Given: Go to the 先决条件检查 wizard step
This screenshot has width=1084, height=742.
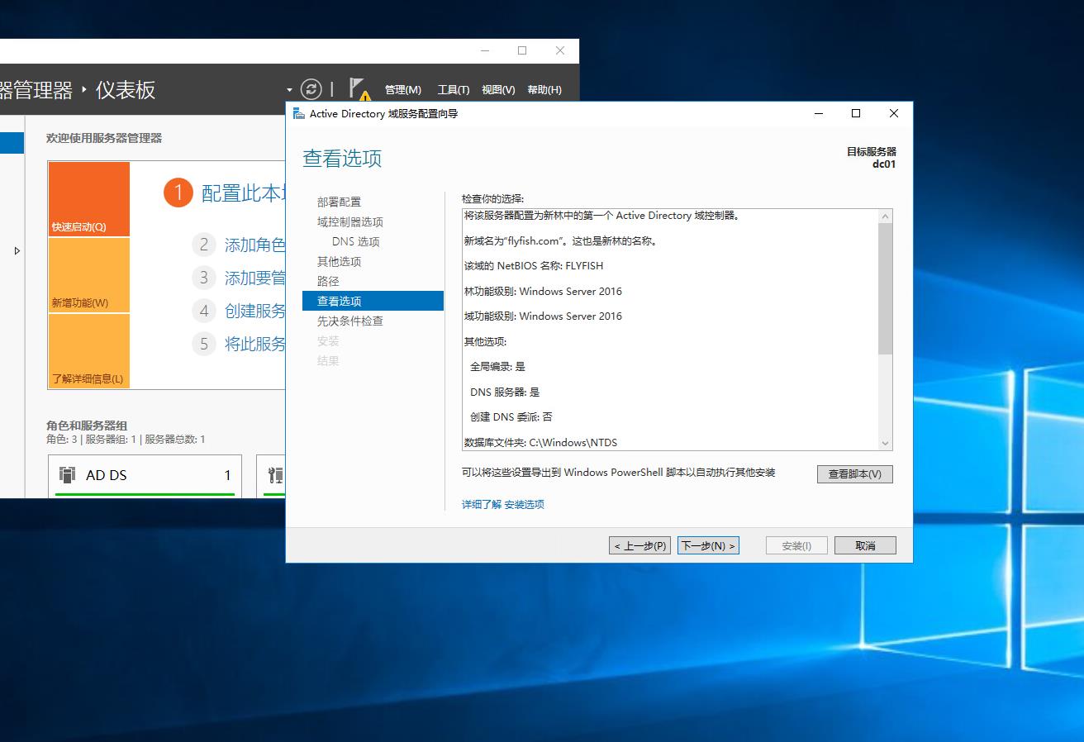Looking at the screenshot, I should [x=350, y=321].
